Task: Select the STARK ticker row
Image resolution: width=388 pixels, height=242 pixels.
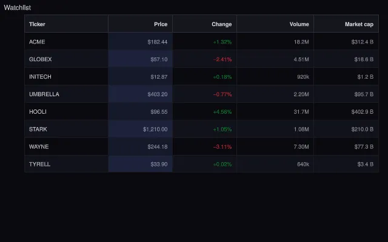Action: [202, 129]
